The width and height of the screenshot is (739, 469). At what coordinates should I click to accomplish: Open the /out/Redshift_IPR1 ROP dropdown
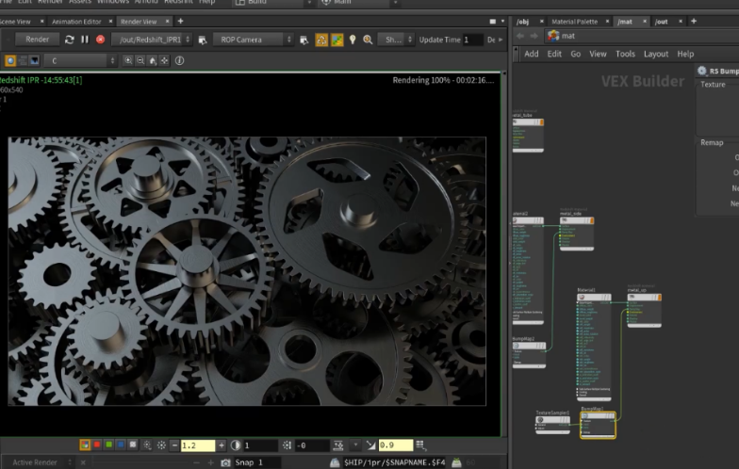pos(152,40)
